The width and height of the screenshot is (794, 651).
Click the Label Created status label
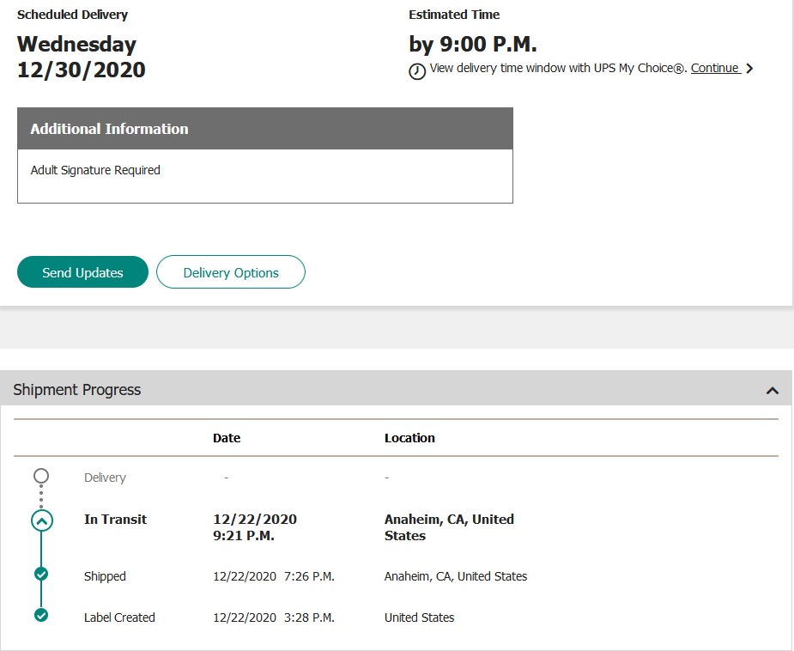pos(119,618)
